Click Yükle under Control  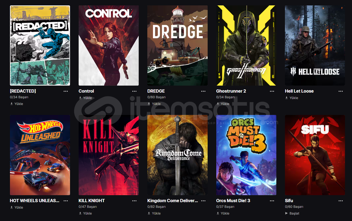click(x=85, y=98)
